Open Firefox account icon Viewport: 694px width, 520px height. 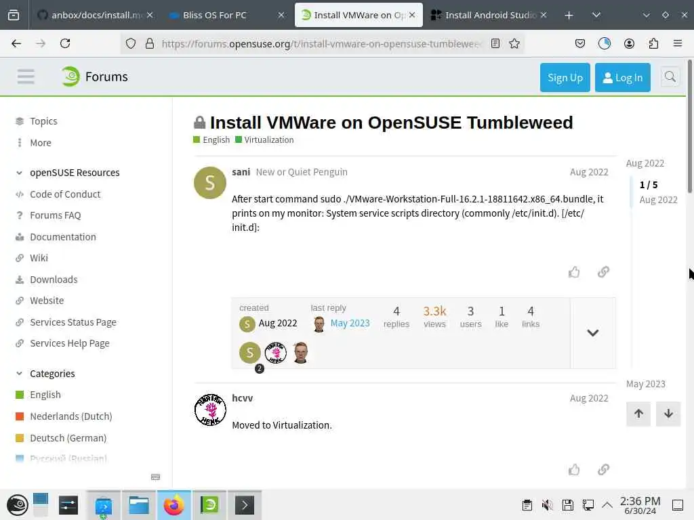click(x=629, y=43)
